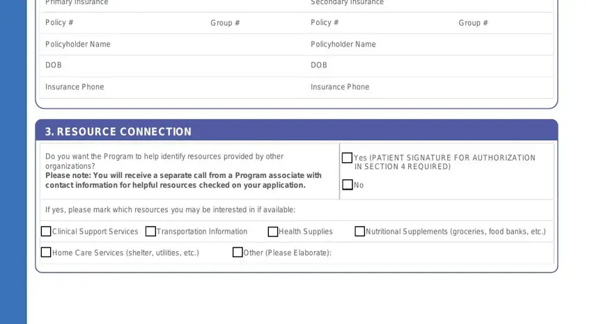Viewport: 592px width, 324px height.
Task: Check the Yes patient authorization checkbox
Action: point(347,157)
